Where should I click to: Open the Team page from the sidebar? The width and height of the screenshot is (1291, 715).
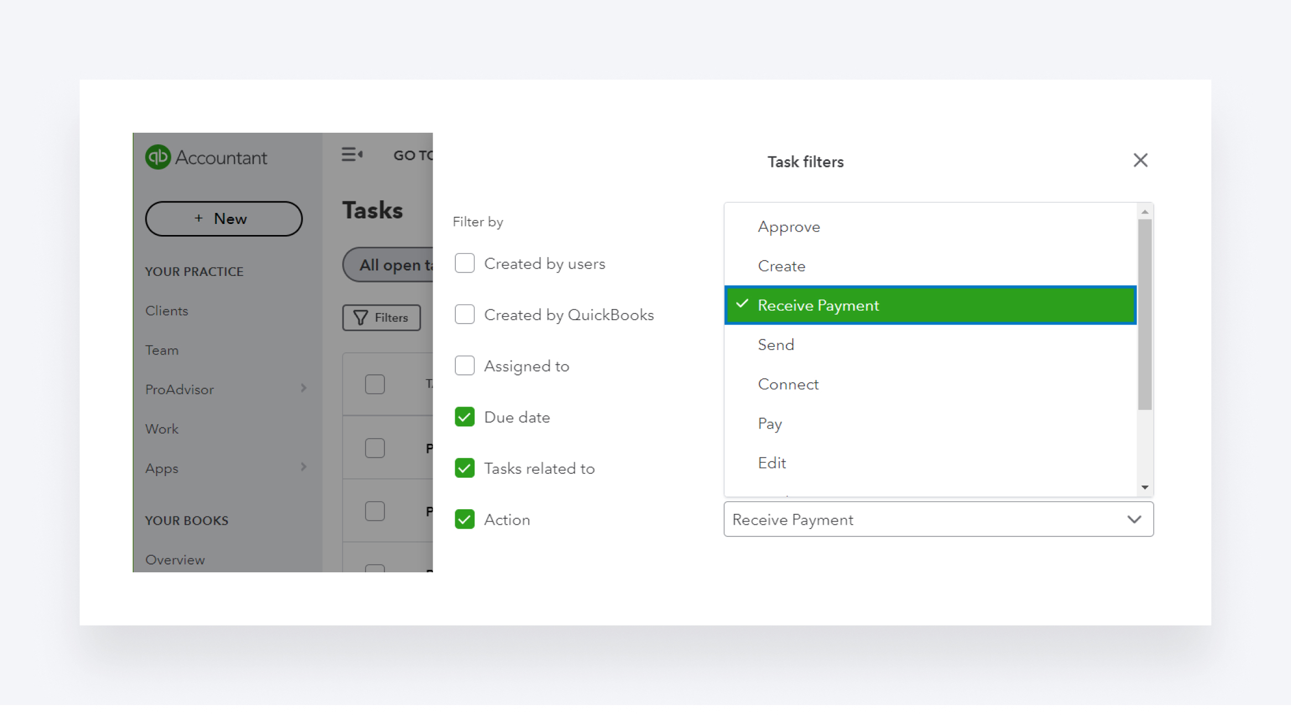coord(162,349)
